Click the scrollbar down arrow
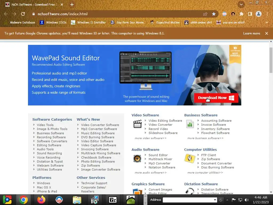 coord(271,192)
